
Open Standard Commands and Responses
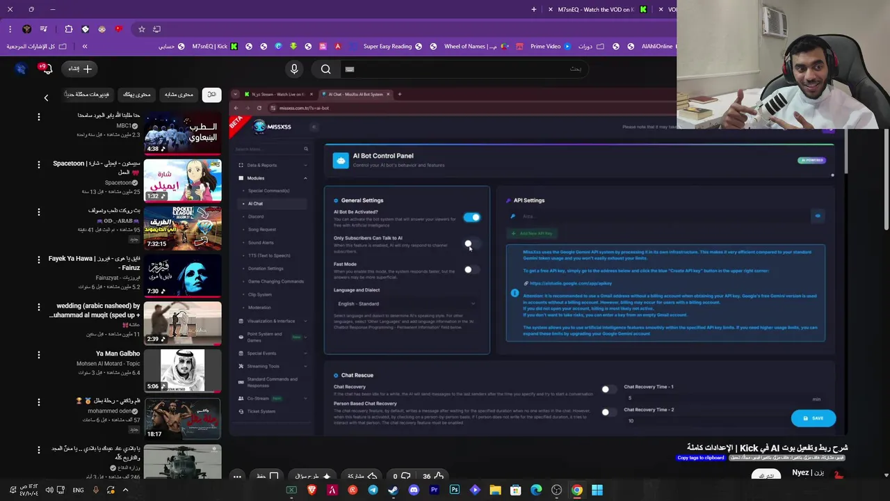tap(271, 382)
